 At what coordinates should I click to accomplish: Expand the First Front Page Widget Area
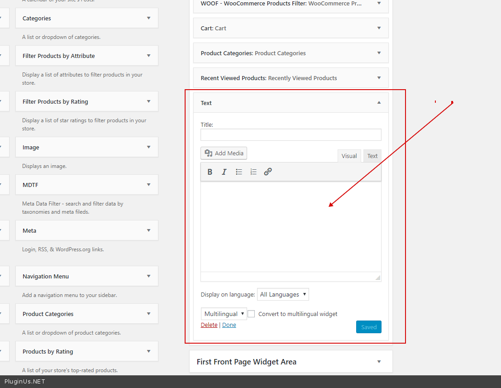pos(379,362)
